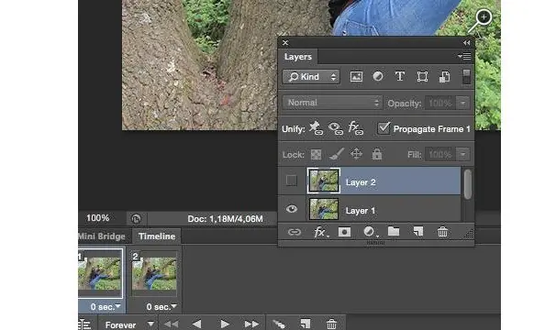Delete the selected timeline frame

[x=331, y=324]
